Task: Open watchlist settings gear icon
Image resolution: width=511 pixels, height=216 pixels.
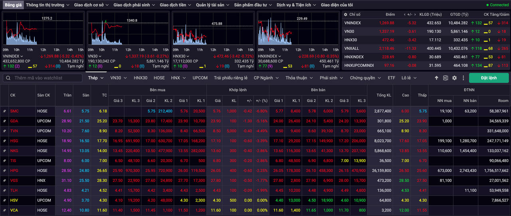Action: [x=454, y=78]
